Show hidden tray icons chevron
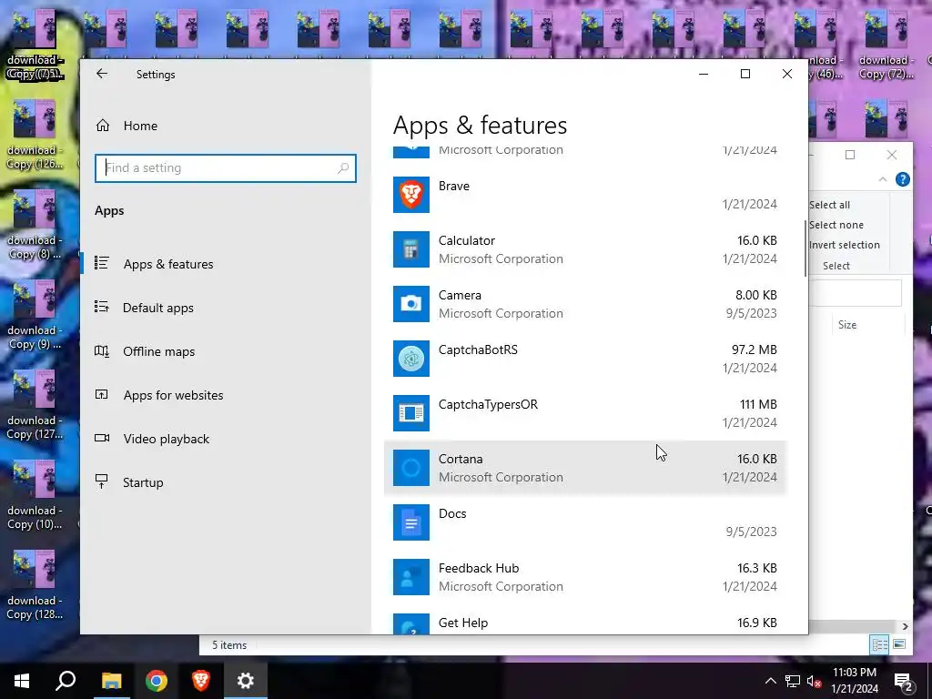 point(770,681)
